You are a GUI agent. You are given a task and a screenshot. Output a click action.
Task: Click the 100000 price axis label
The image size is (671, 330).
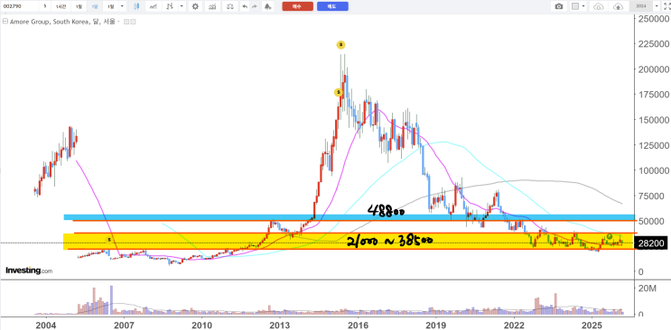point(653,170)
